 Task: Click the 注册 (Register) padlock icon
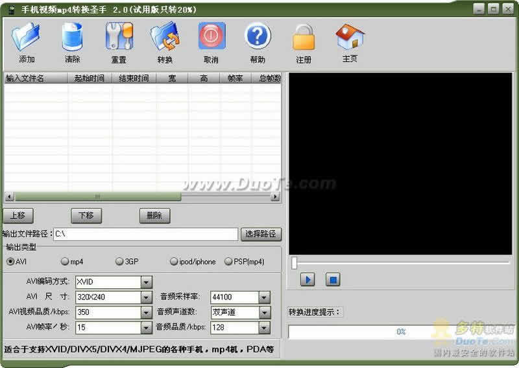[x=304, y=37]
